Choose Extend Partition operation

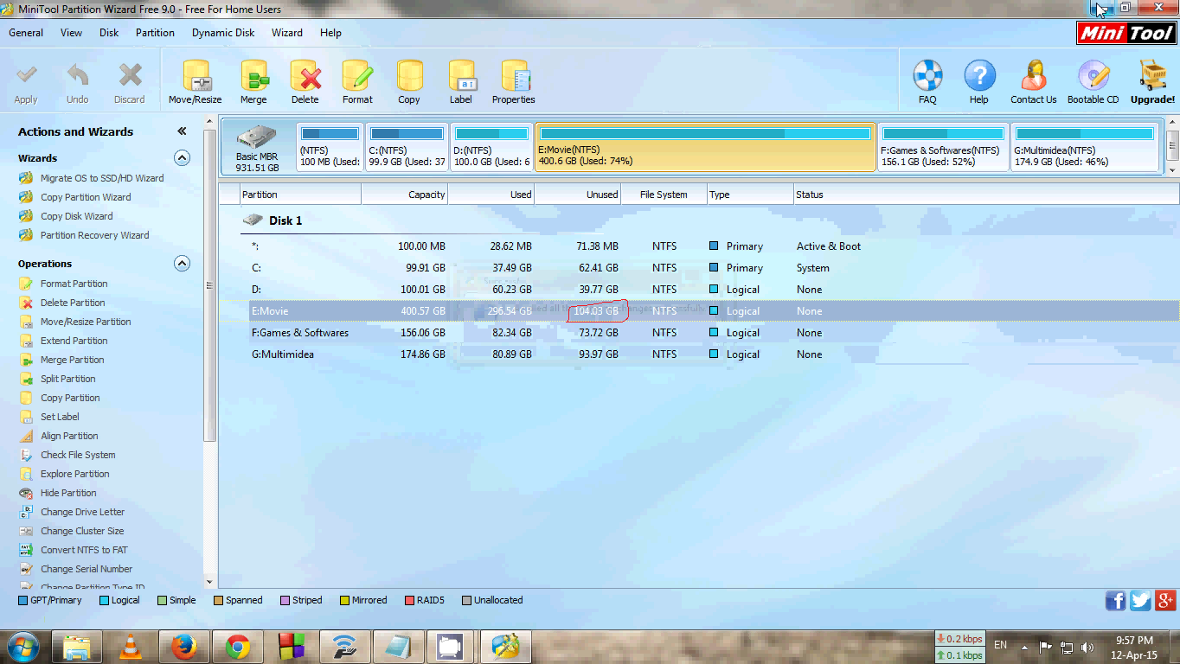tap(74, 341)
